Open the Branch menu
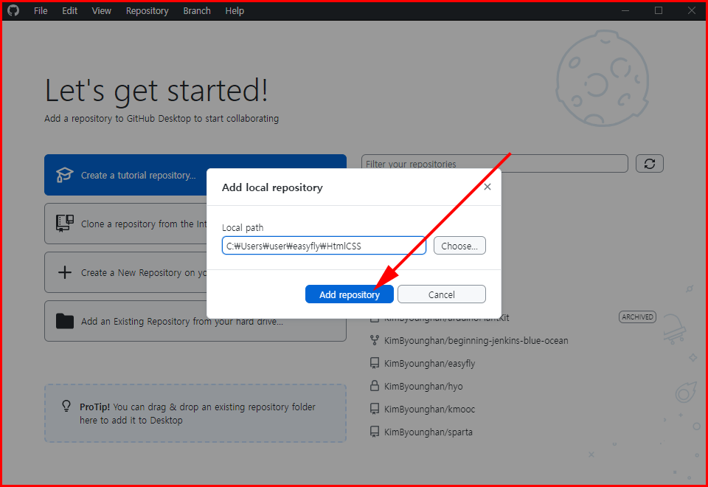 click(x=197, y=11)
